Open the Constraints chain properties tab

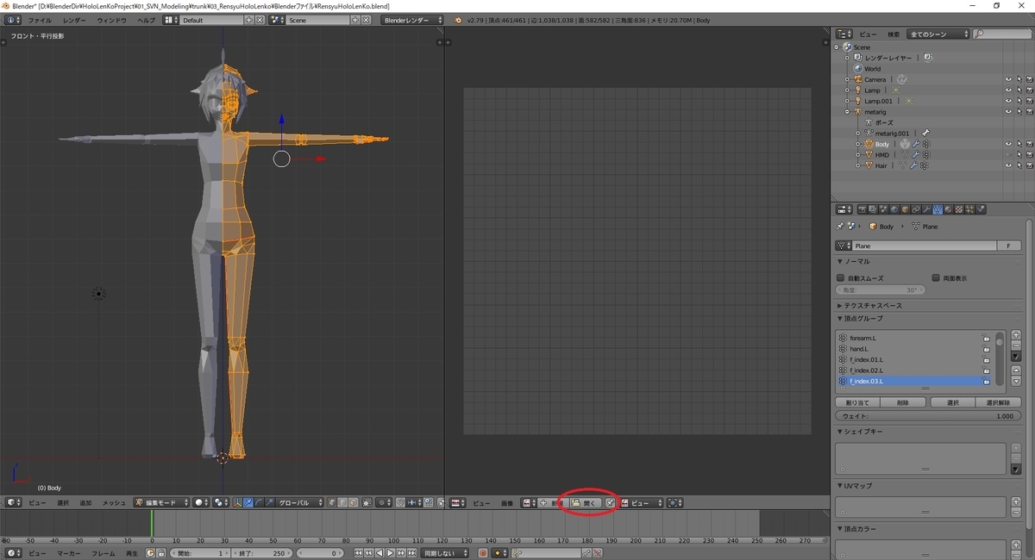[x=915, y=209]
